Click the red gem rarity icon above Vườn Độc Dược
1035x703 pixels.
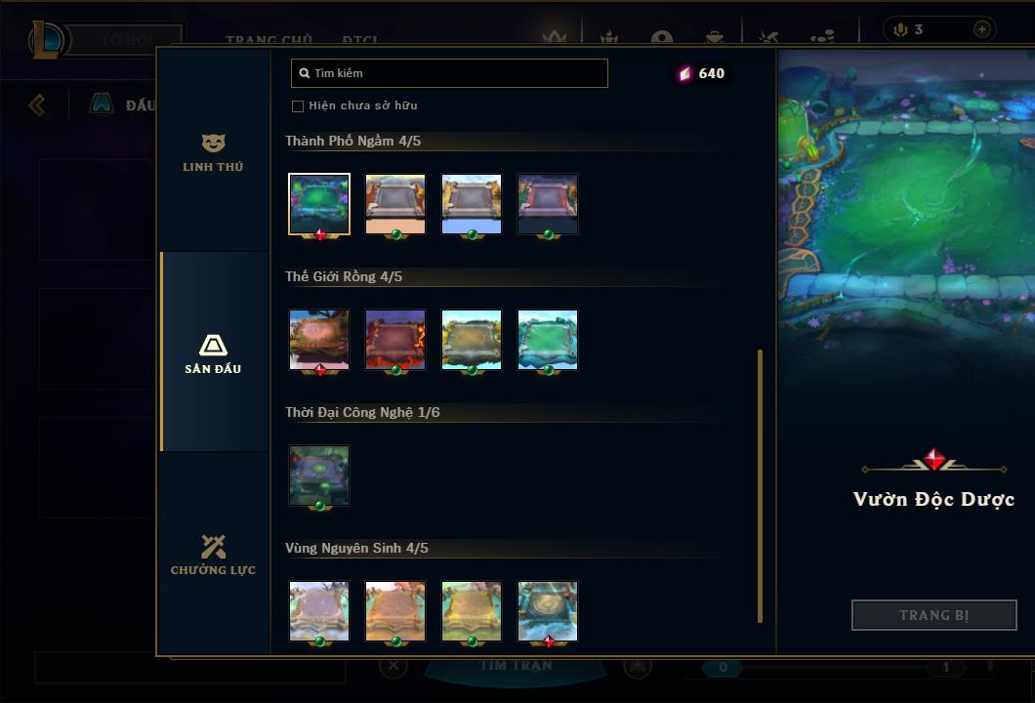click(933, 459)
